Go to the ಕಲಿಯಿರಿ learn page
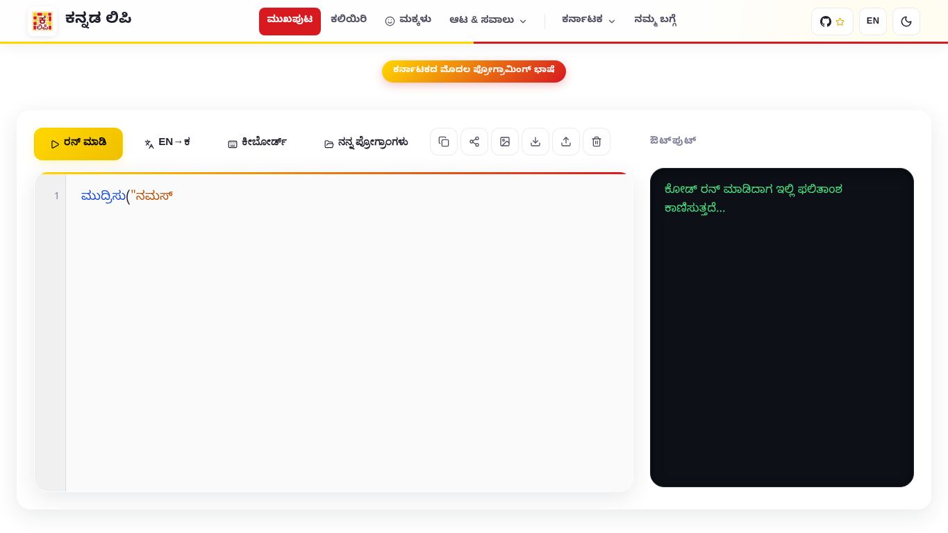Screen dimensions: 948x533 click(349, 20)
